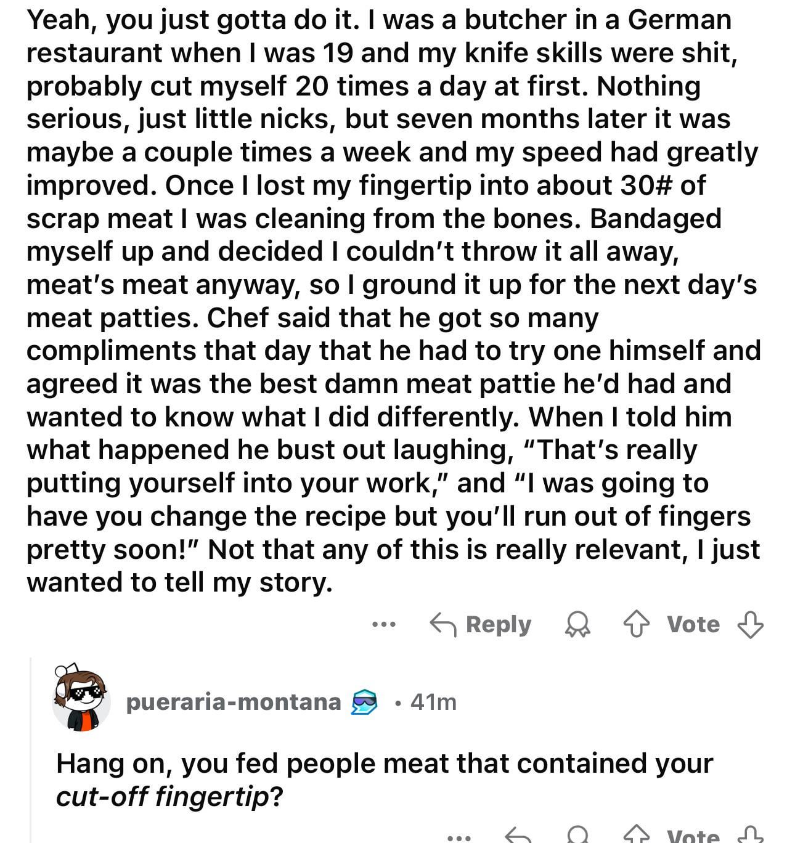
Task: Give an award to the butcher story comment
Action: (577, 625)
